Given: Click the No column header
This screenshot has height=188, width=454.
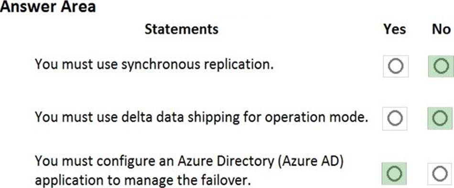Looking at the screenshot, I should [x=441, y=29].
